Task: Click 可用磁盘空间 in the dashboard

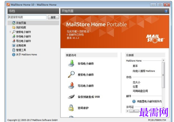Action: click(140, 91)
